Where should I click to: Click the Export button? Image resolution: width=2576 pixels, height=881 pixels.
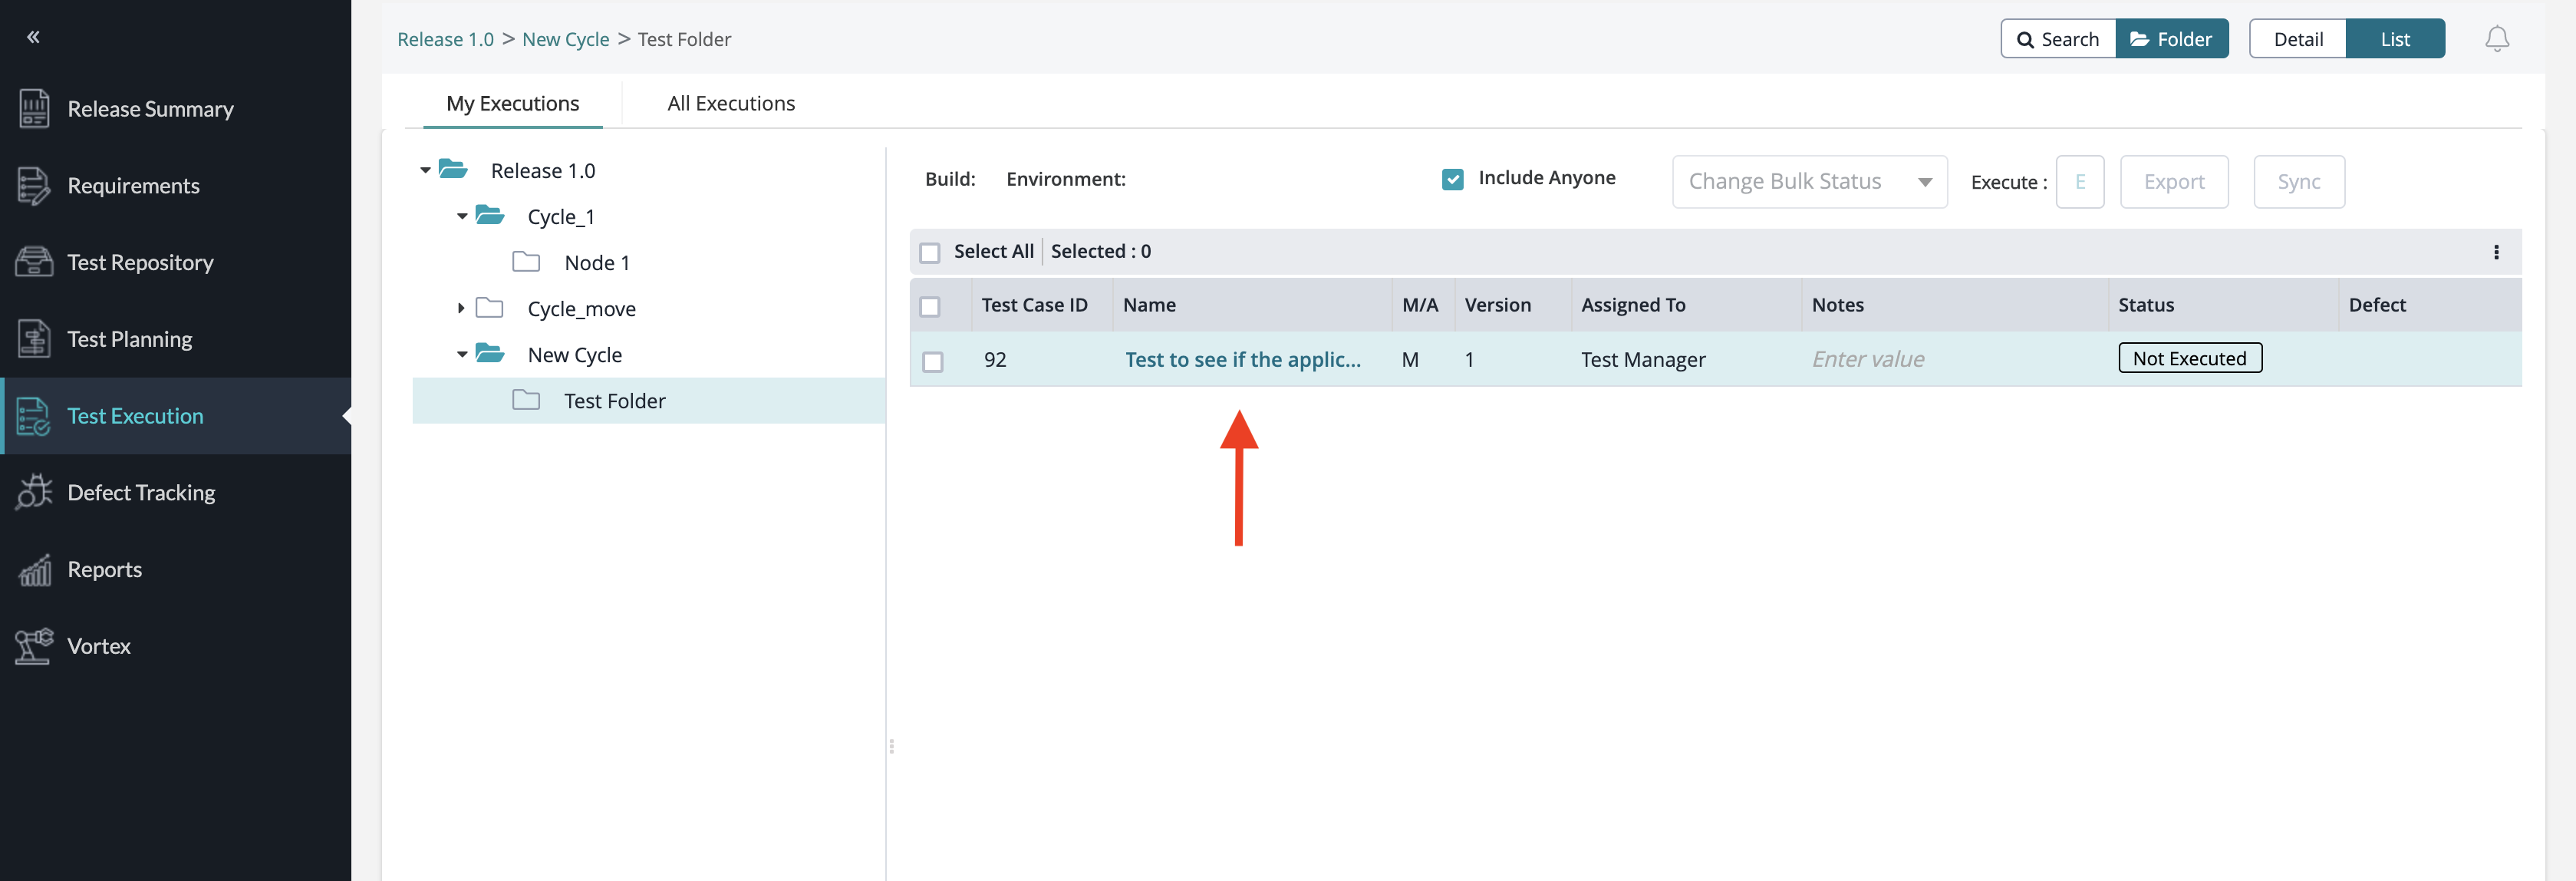point(2174,182)
